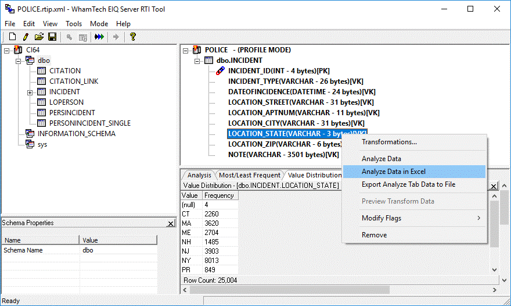Open the Modify Flags submenu arrow
Viewport: 511px width, 306px height.
click(x=478, y=218)
